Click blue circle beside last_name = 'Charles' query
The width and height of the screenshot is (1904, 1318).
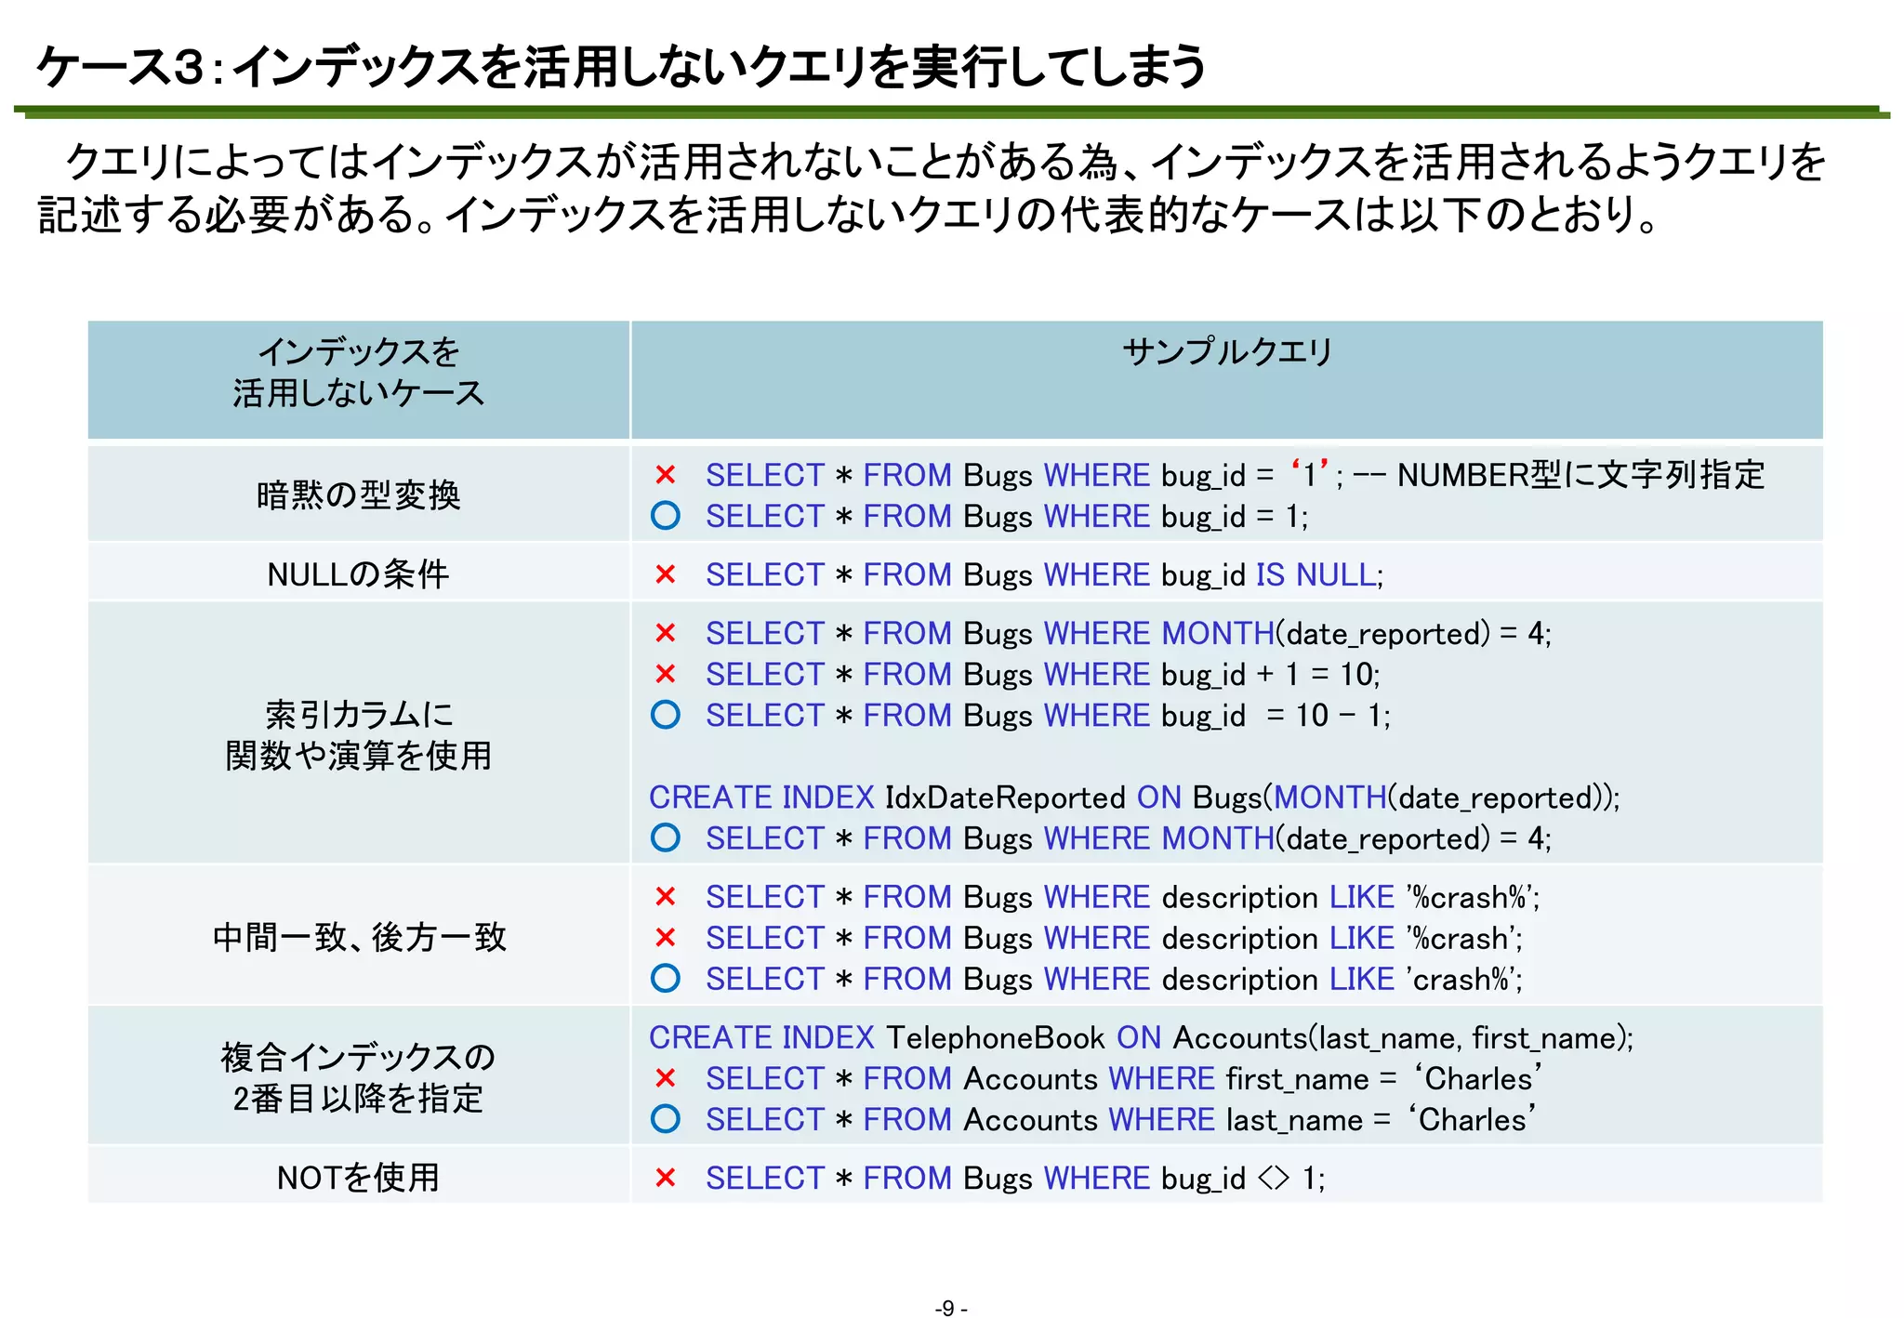click(665, 1119)
